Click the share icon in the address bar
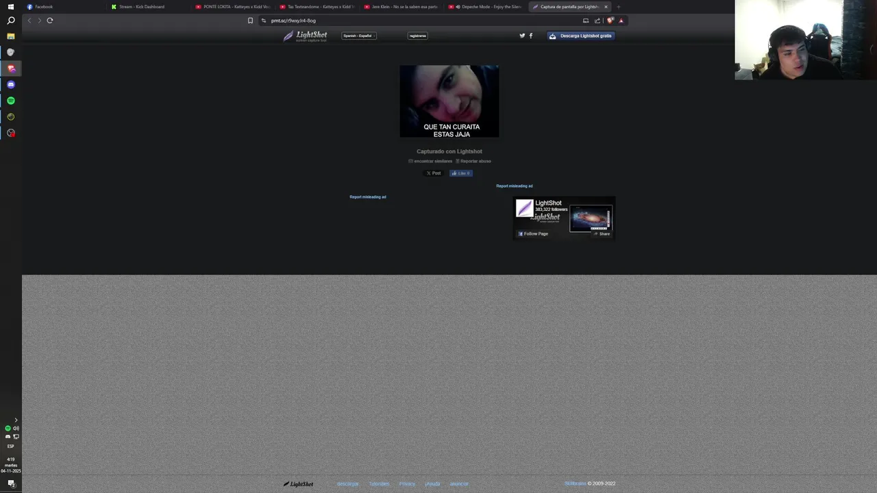Screen dimensions: 877x493 pos(597,21)
